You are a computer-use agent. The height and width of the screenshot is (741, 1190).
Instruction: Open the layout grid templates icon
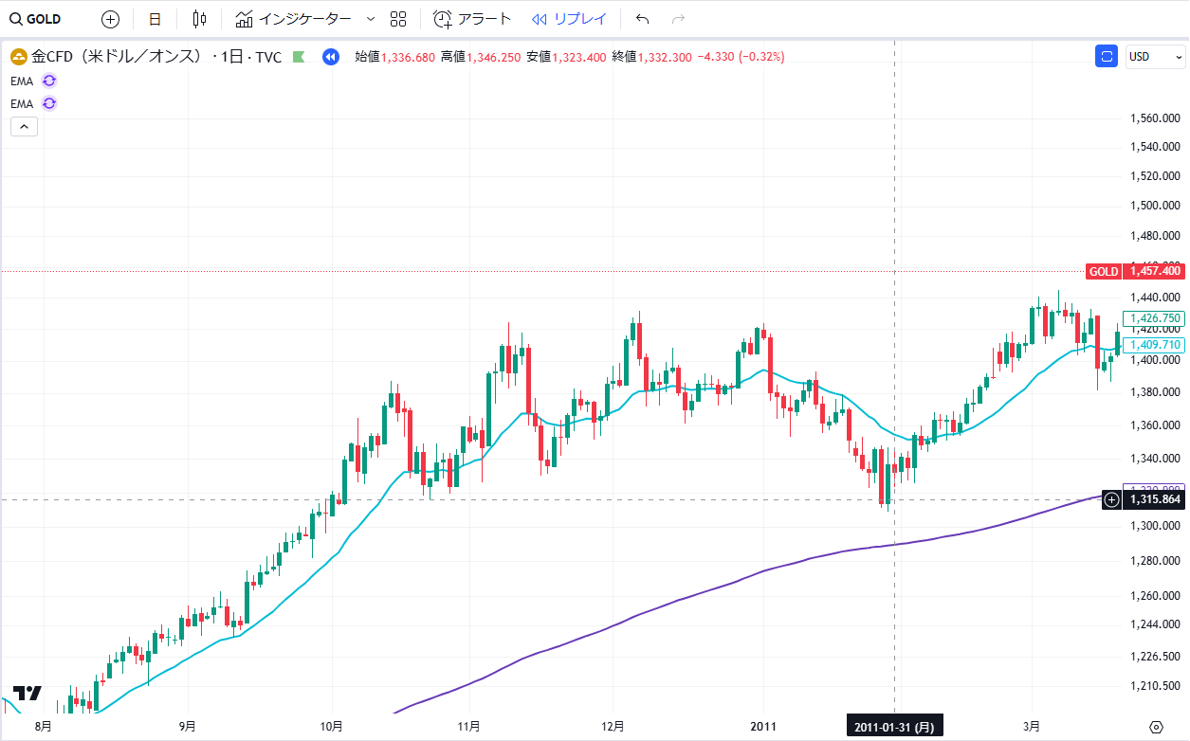point(398,19)
